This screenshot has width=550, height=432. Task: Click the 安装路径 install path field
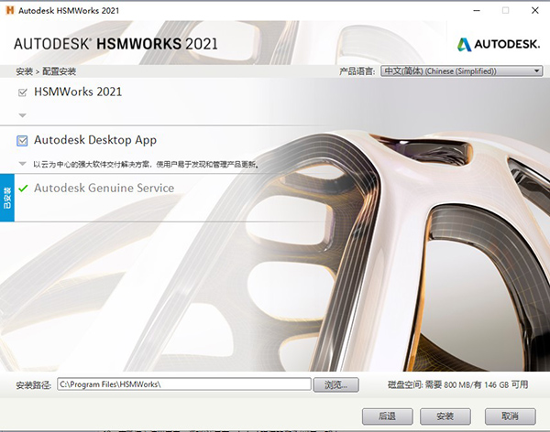coord(183,384)
